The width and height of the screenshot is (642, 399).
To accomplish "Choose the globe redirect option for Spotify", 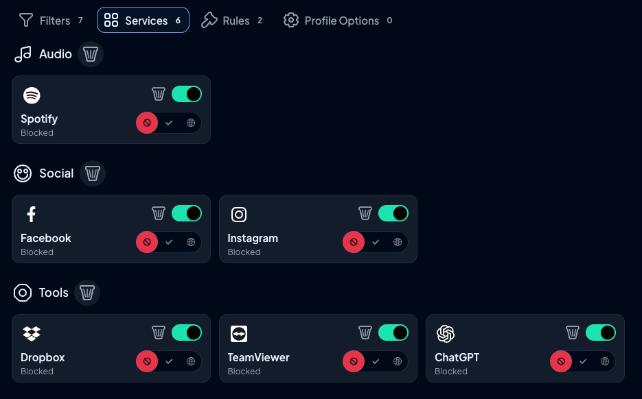I will (191, 123).
